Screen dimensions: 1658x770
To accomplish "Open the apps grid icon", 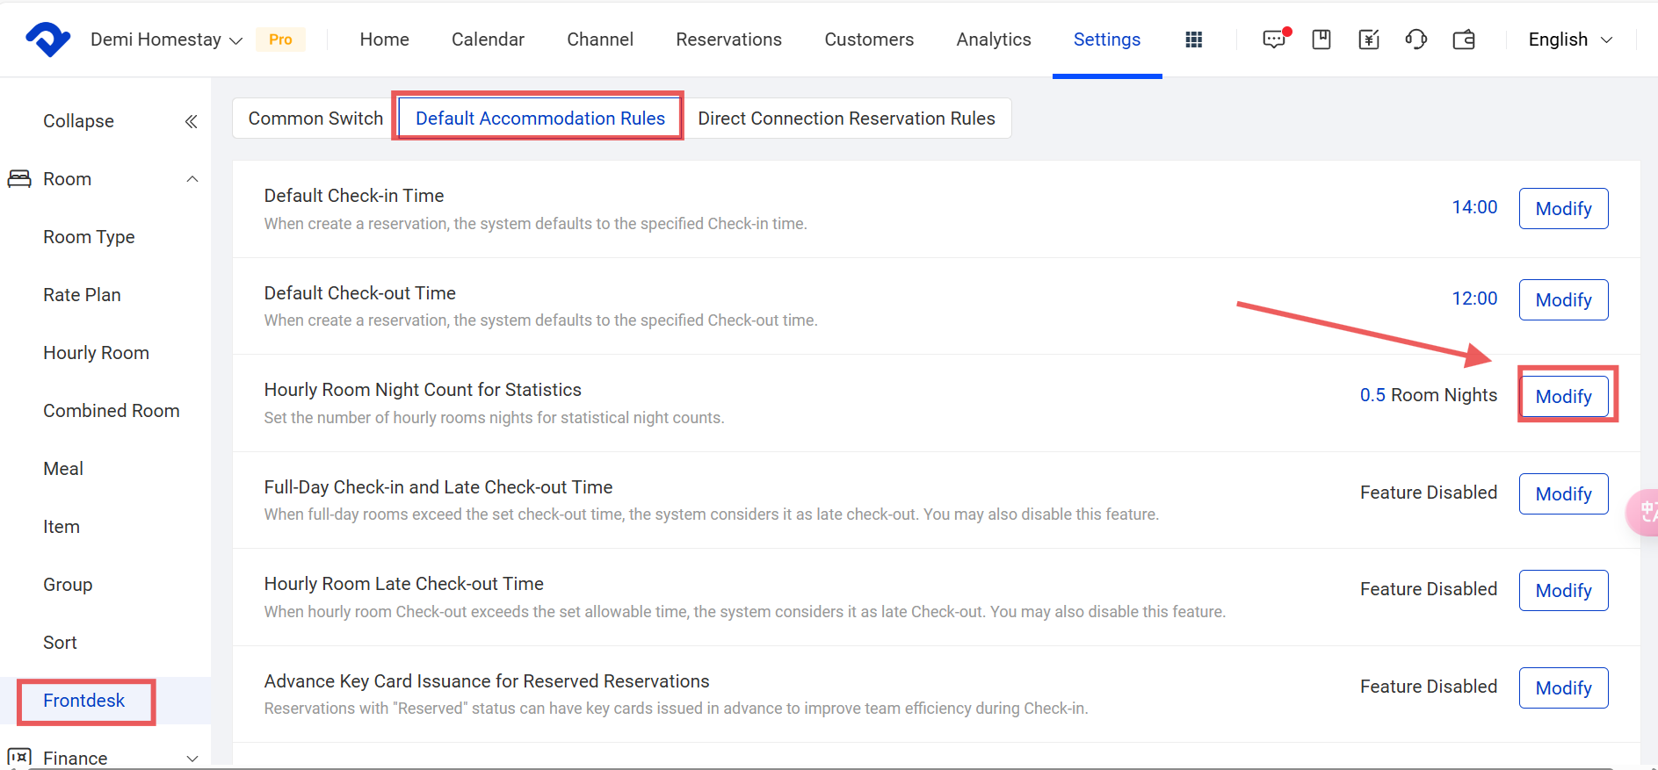I will click(x=1193, y=40).
